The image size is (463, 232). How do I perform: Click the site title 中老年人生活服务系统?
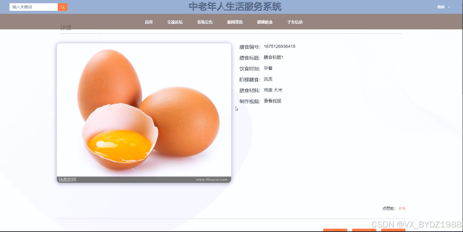click(235, 7)
